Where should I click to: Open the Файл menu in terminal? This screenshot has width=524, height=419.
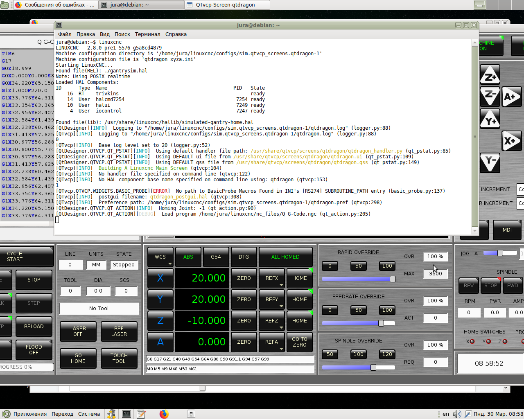pos(65,34)
